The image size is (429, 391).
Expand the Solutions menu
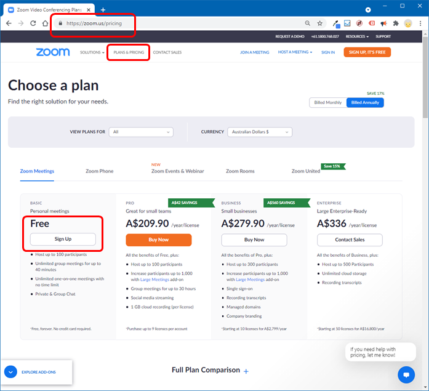(x=92, y=52)
